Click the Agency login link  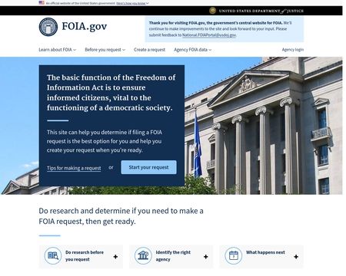[293, 50]
